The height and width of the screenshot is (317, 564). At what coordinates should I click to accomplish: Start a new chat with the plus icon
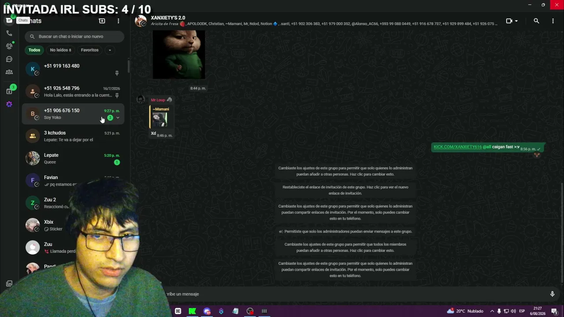102,21
